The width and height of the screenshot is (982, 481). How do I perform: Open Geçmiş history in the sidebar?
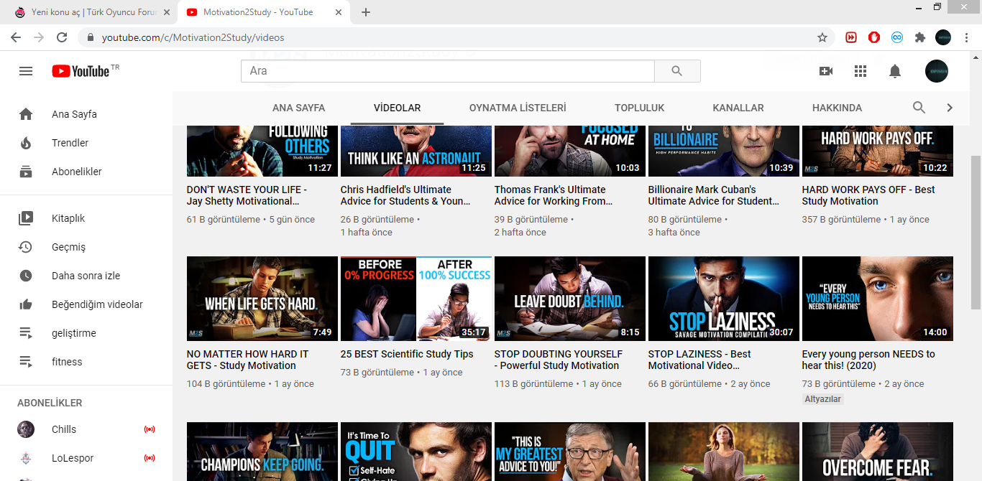point(86,247)
